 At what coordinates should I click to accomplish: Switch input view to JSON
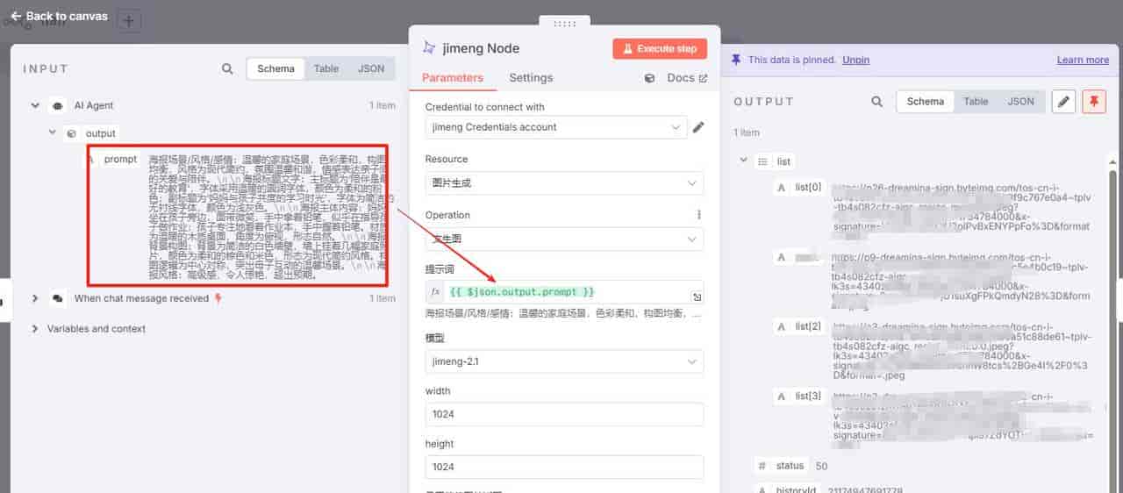click(x=371, y=68)
